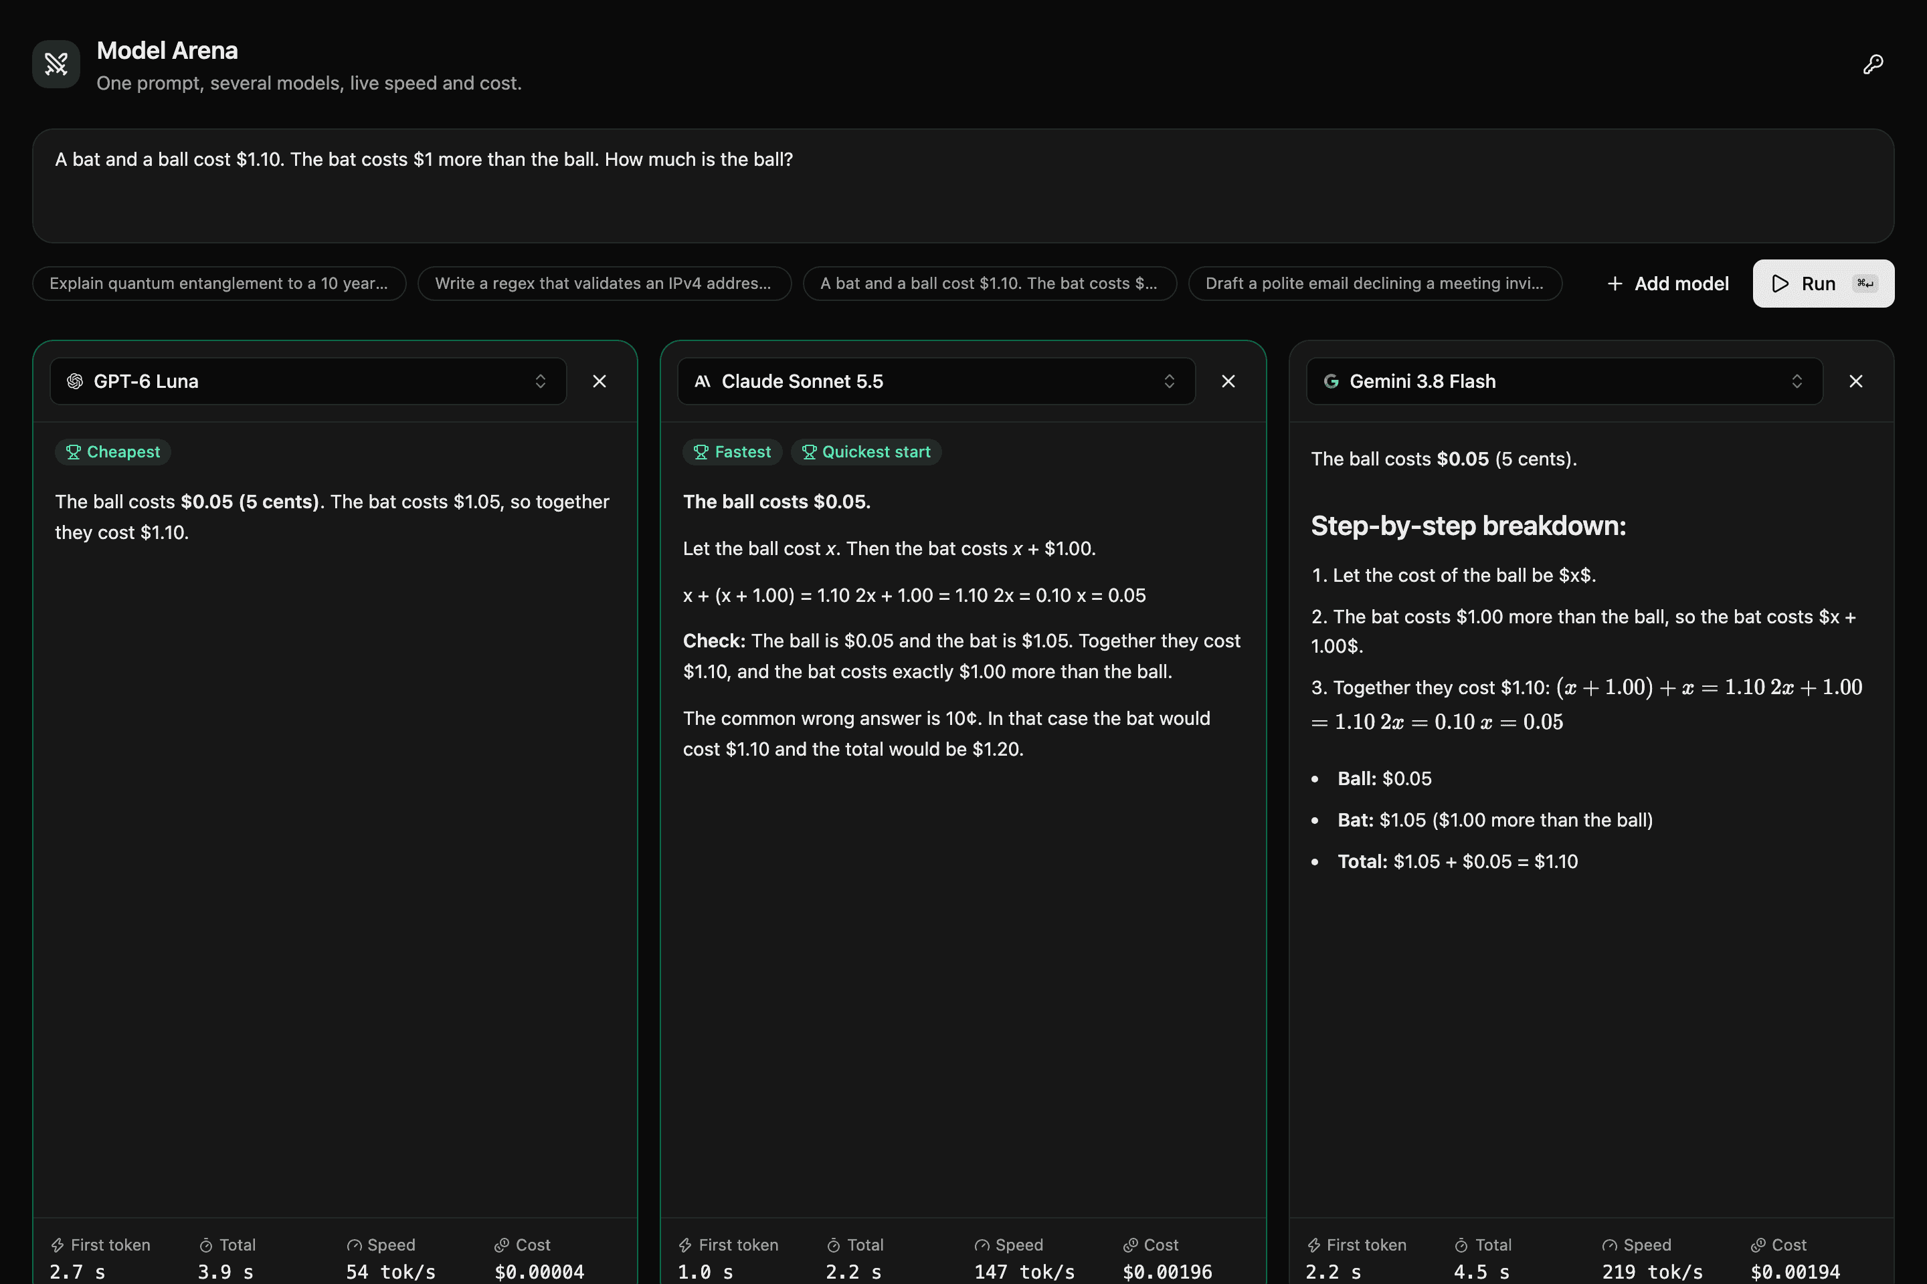The height and width of the screenshot is (1284, 1927).
Task: Click the 'Total: $1.05 + $0.05 = $1.10' bullet
Action: pyautogui.click(x=1457, y=861)
